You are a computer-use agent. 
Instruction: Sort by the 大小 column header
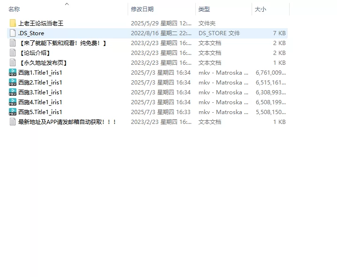pyautogui.click(x=260, y=9)
